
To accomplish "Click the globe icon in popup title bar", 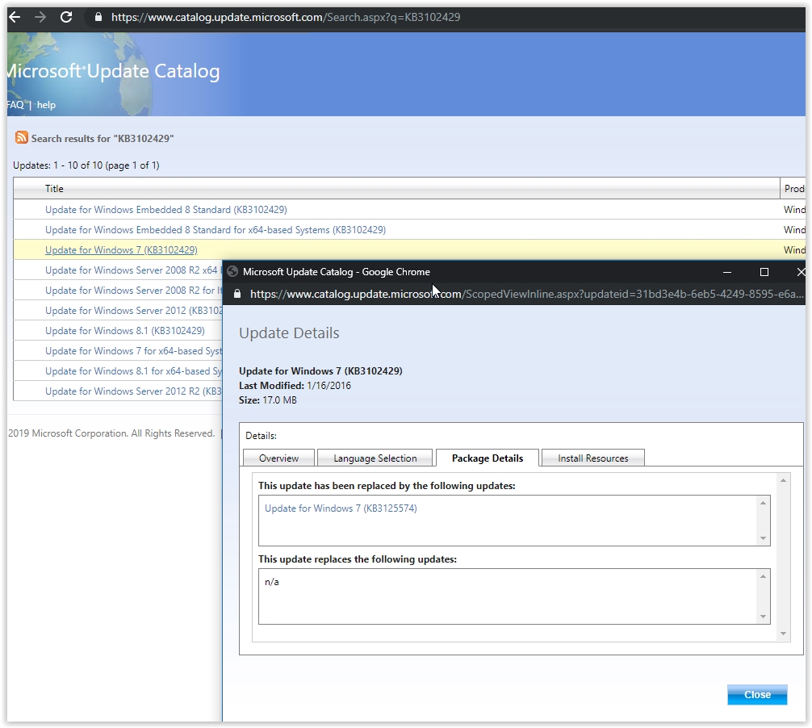I will click(x=232, y=271).
